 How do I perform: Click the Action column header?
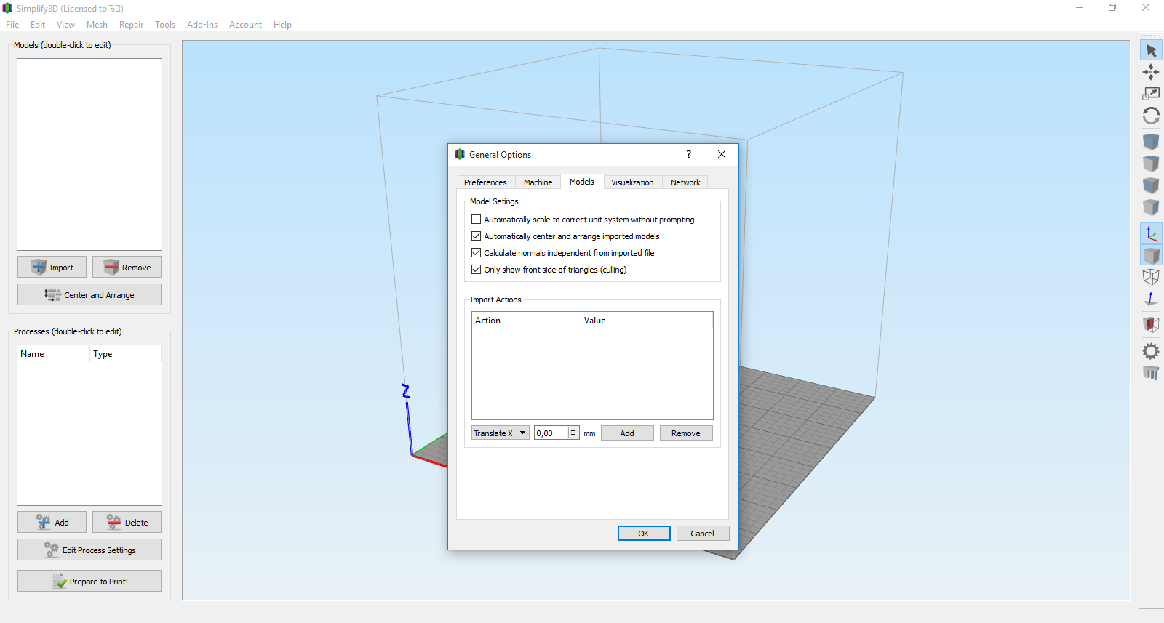tap(526, 321)
